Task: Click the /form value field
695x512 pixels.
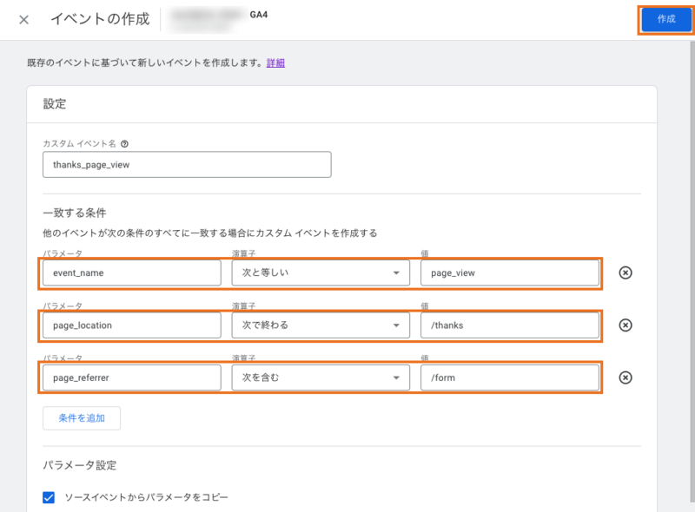Action: 510,377
